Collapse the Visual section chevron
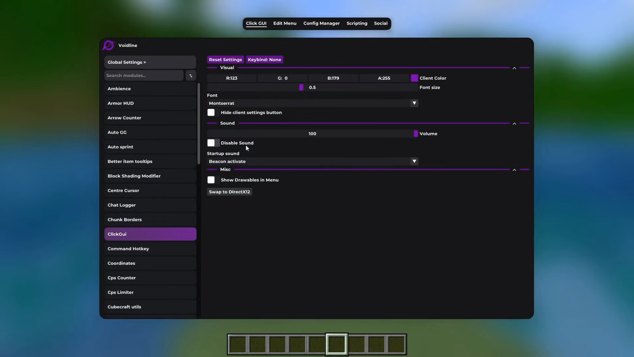 [514, 68]
